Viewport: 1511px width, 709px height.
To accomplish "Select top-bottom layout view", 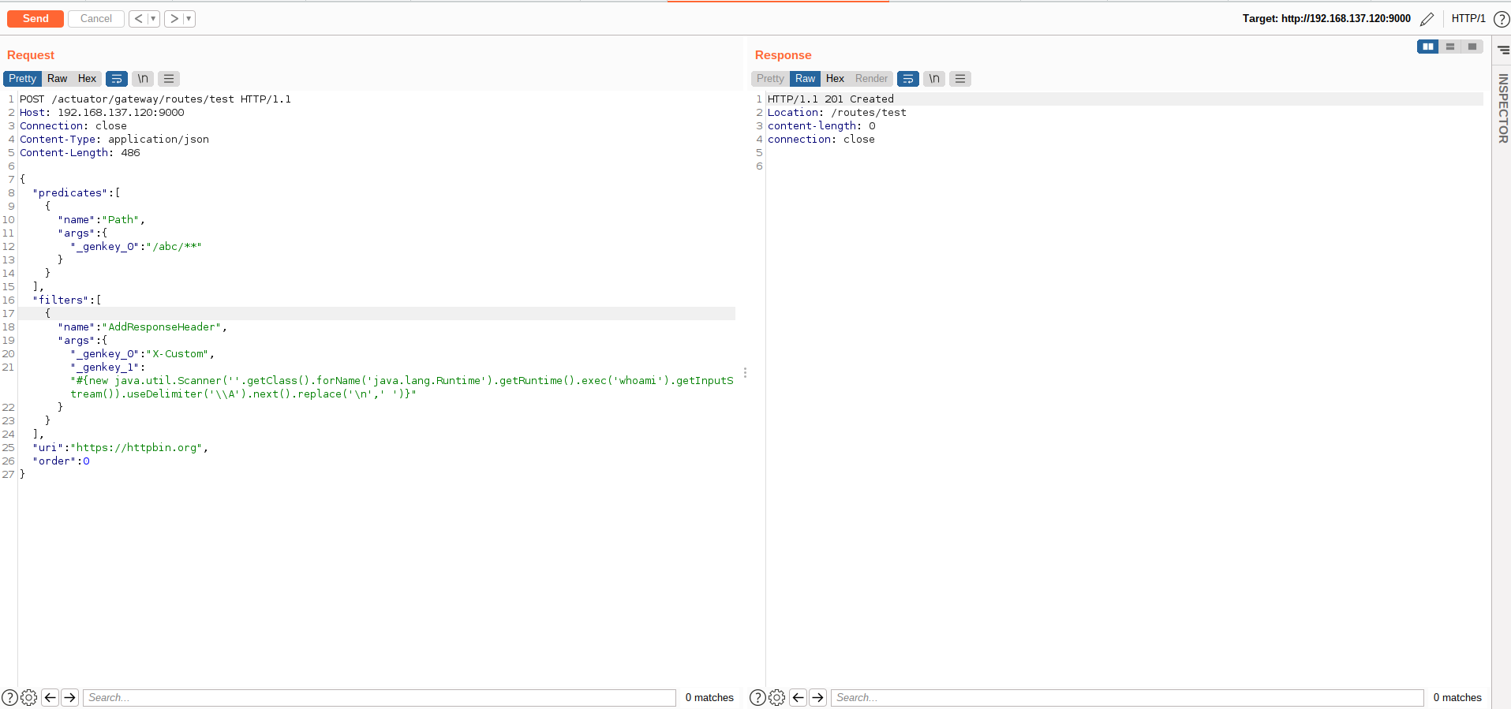I will tap(1450, 47).
